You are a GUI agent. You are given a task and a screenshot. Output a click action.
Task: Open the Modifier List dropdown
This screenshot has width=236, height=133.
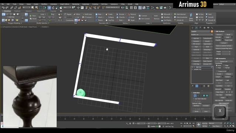pyautogui.click(x=202, y=35)
